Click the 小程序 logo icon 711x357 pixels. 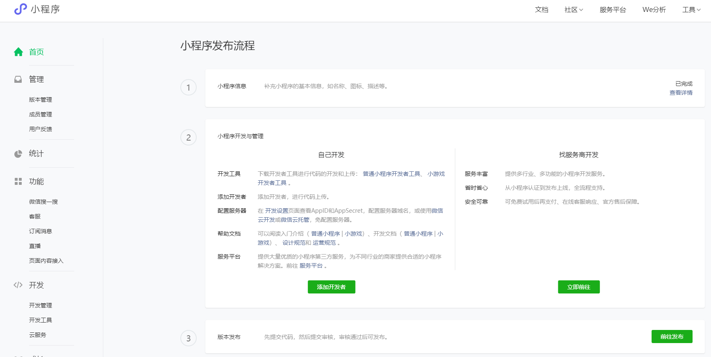pos(20,9)
